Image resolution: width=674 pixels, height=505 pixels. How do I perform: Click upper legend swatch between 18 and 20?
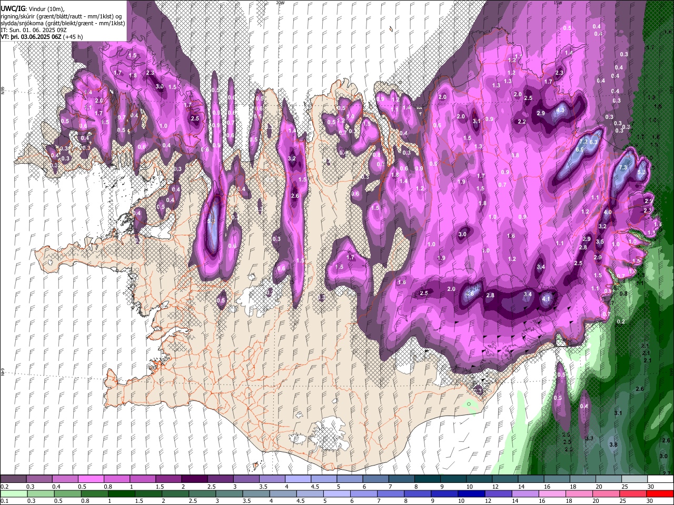tap(583, 479)
